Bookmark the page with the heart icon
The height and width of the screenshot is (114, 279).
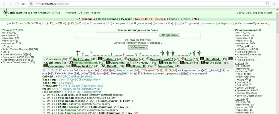click(x=267, y=4)
